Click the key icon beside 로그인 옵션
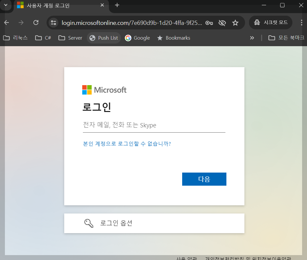Screen dimensions: 307x260 [89, 223]
